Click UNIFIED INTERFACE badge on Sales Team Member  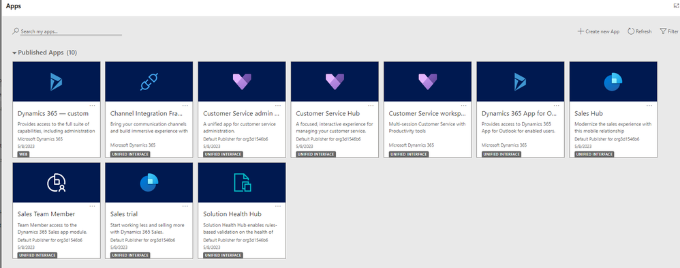pyautogui.click(x=37, y=255)
